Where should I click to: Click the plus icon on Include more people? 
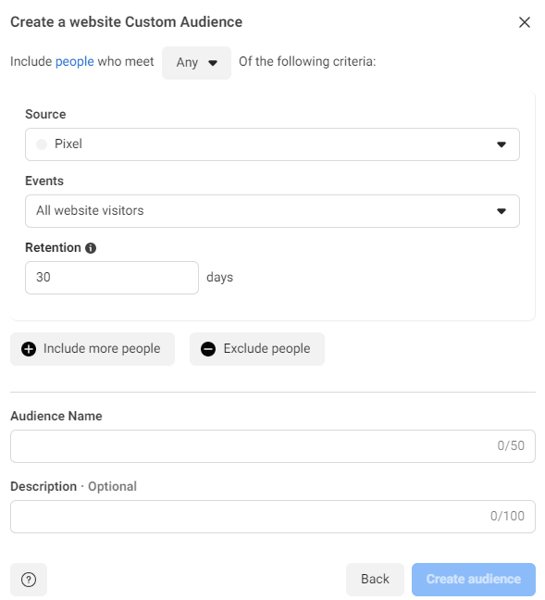29,349
